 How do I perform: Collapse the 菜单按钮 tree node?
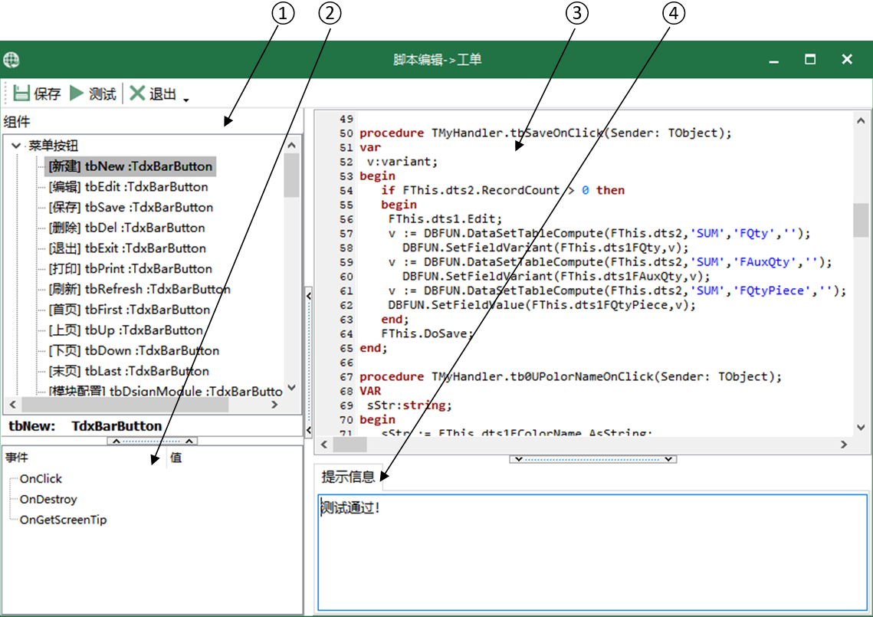point(16,146)
